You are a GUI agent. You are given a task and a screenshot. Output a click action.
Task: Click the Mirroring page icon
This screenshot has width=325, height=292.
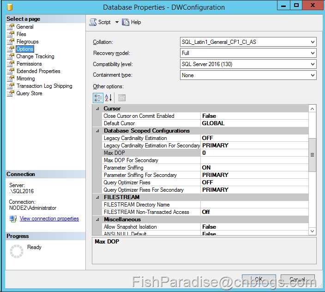click(x=11, y=79)
